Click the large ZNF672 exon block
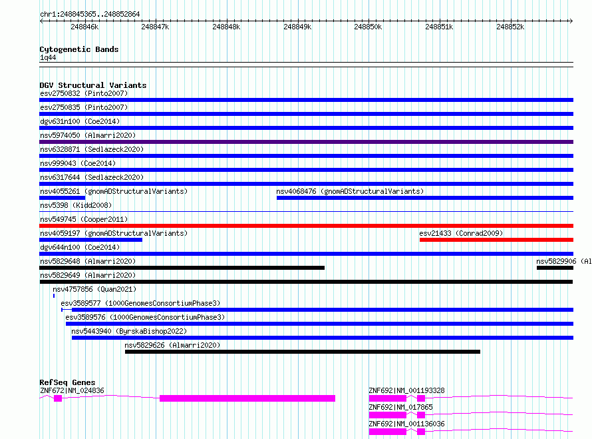 (x=247, y=398)
